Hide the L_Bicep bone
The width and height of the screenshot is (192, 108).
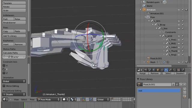click(179, 25)
